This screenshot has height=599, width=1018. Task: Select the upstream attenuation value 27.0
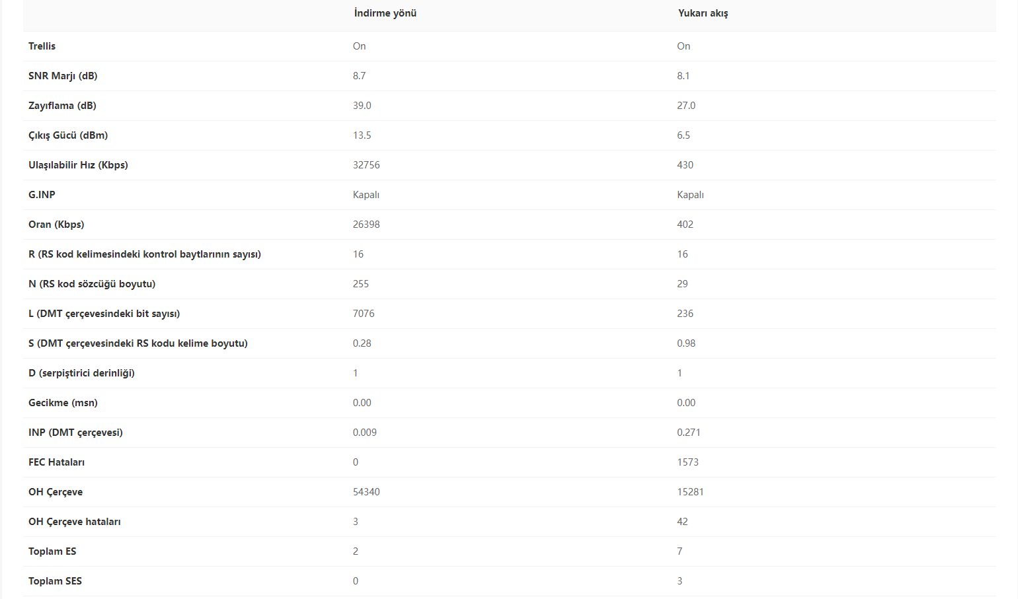pyautogui.click(x=685, y=106)
